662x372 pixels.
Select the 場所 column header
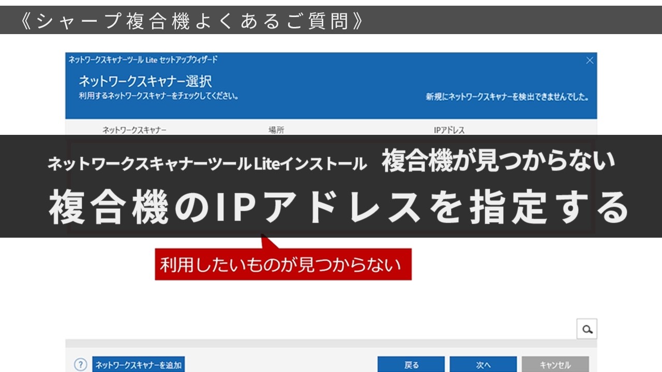click(276, 130)
